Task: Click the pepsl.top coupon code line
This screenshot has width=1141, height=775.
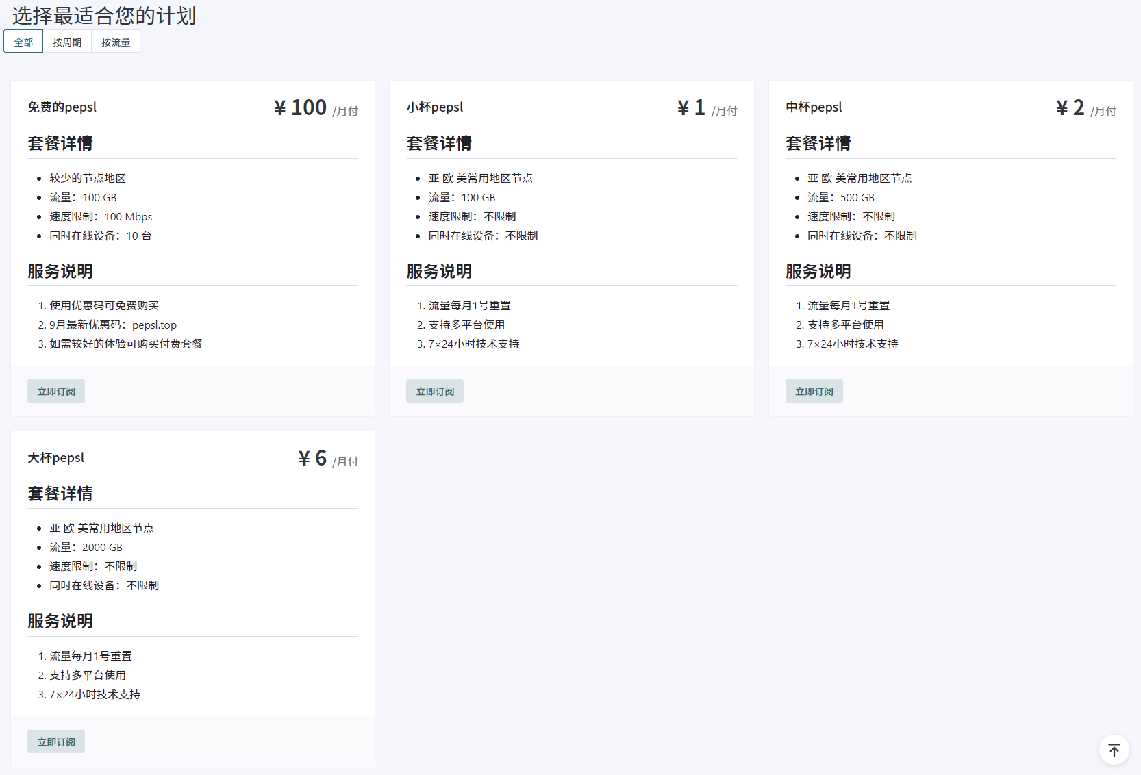Action: (113, 325)
